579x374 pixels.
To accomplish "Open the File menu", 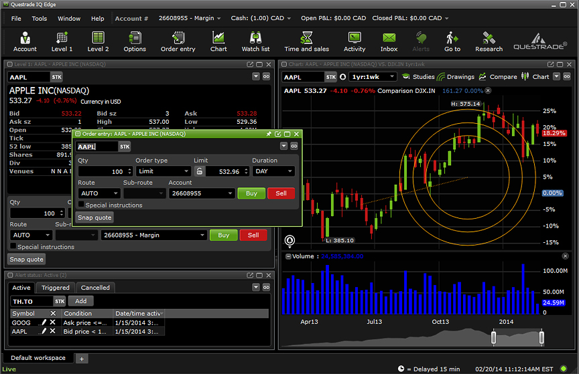I will coord(16,19).
